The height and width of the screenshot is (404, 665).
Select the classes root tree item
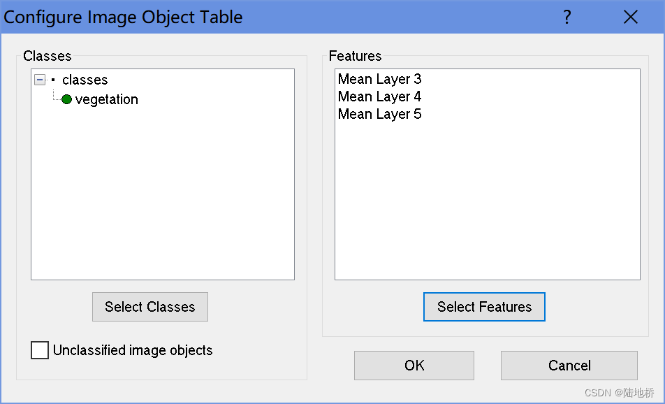pos(85,80)
